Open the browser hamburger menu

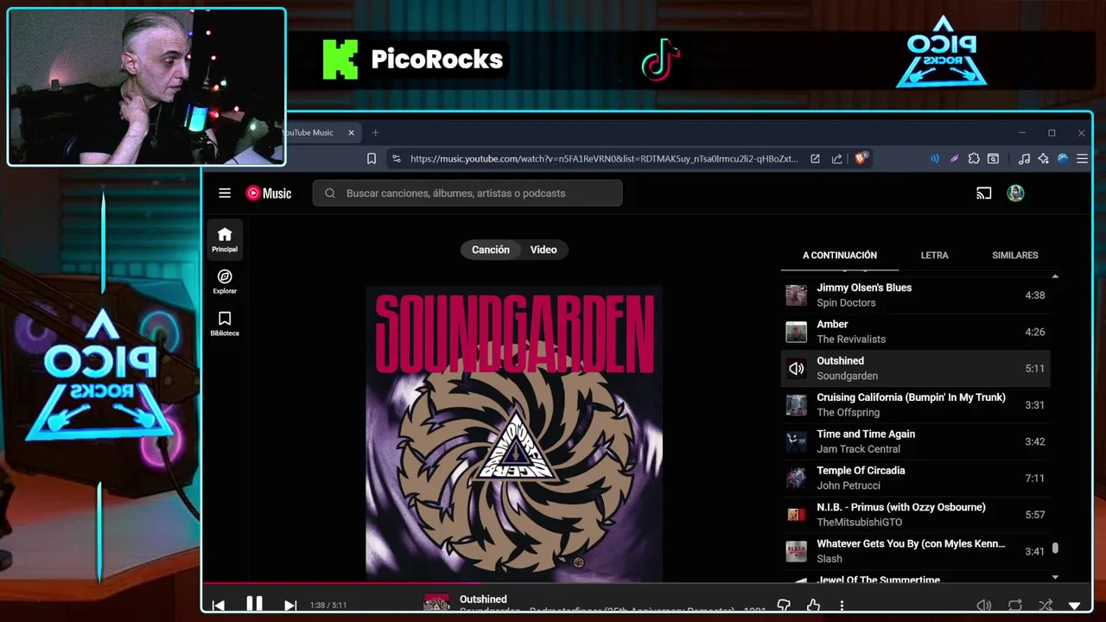1082,159
